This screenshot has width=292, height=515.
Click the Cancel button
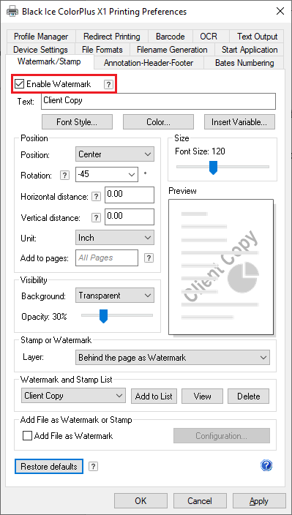click(200, 500)
